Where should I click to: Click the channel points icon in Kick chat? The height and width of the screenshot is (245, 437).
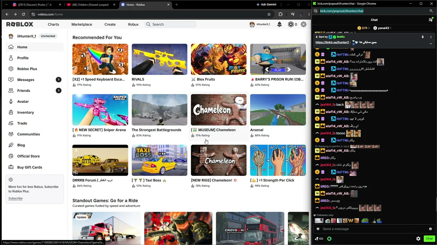319,239
